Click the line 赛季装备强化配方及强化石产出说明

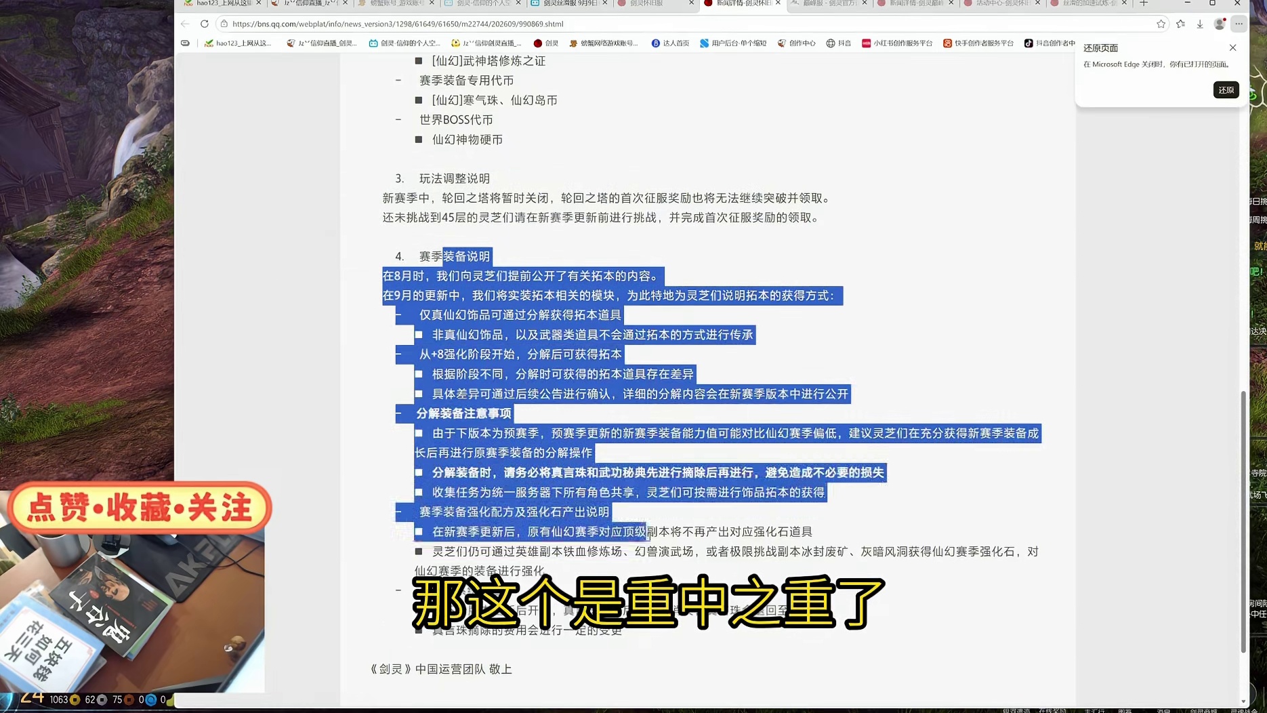point(514,512)
